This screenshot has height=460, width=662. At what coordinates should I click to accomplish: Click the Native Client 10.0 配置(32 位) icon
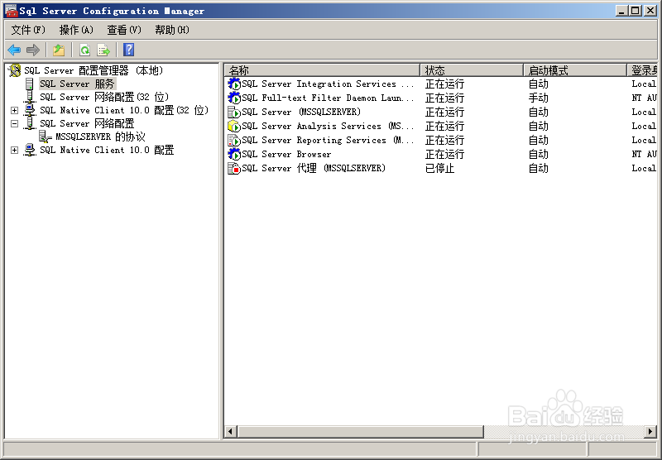30,110
